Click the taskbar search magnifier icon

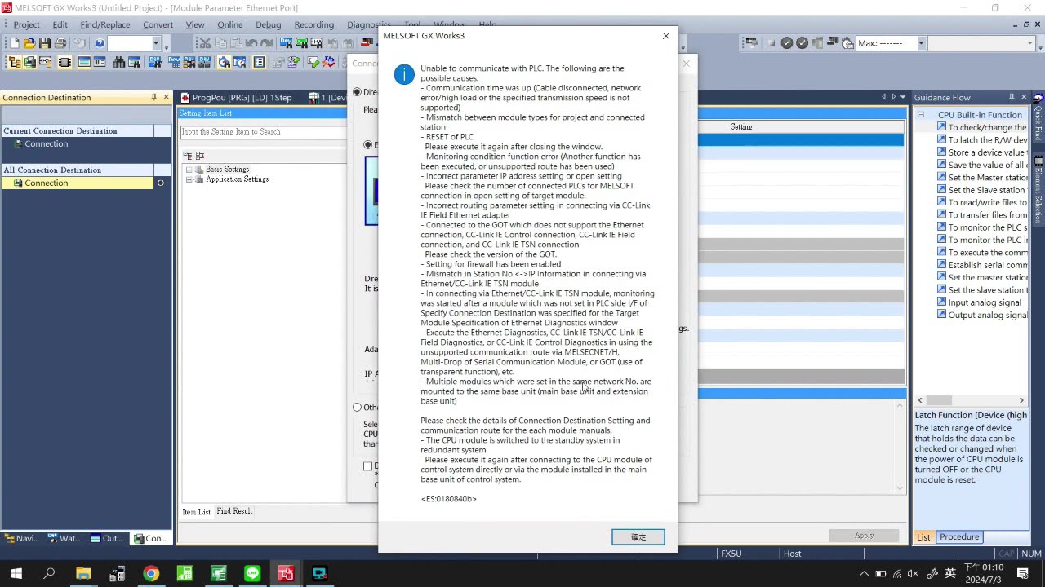tap(49, 574)
